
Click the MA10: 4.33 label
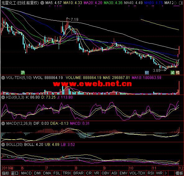[73, 3]
